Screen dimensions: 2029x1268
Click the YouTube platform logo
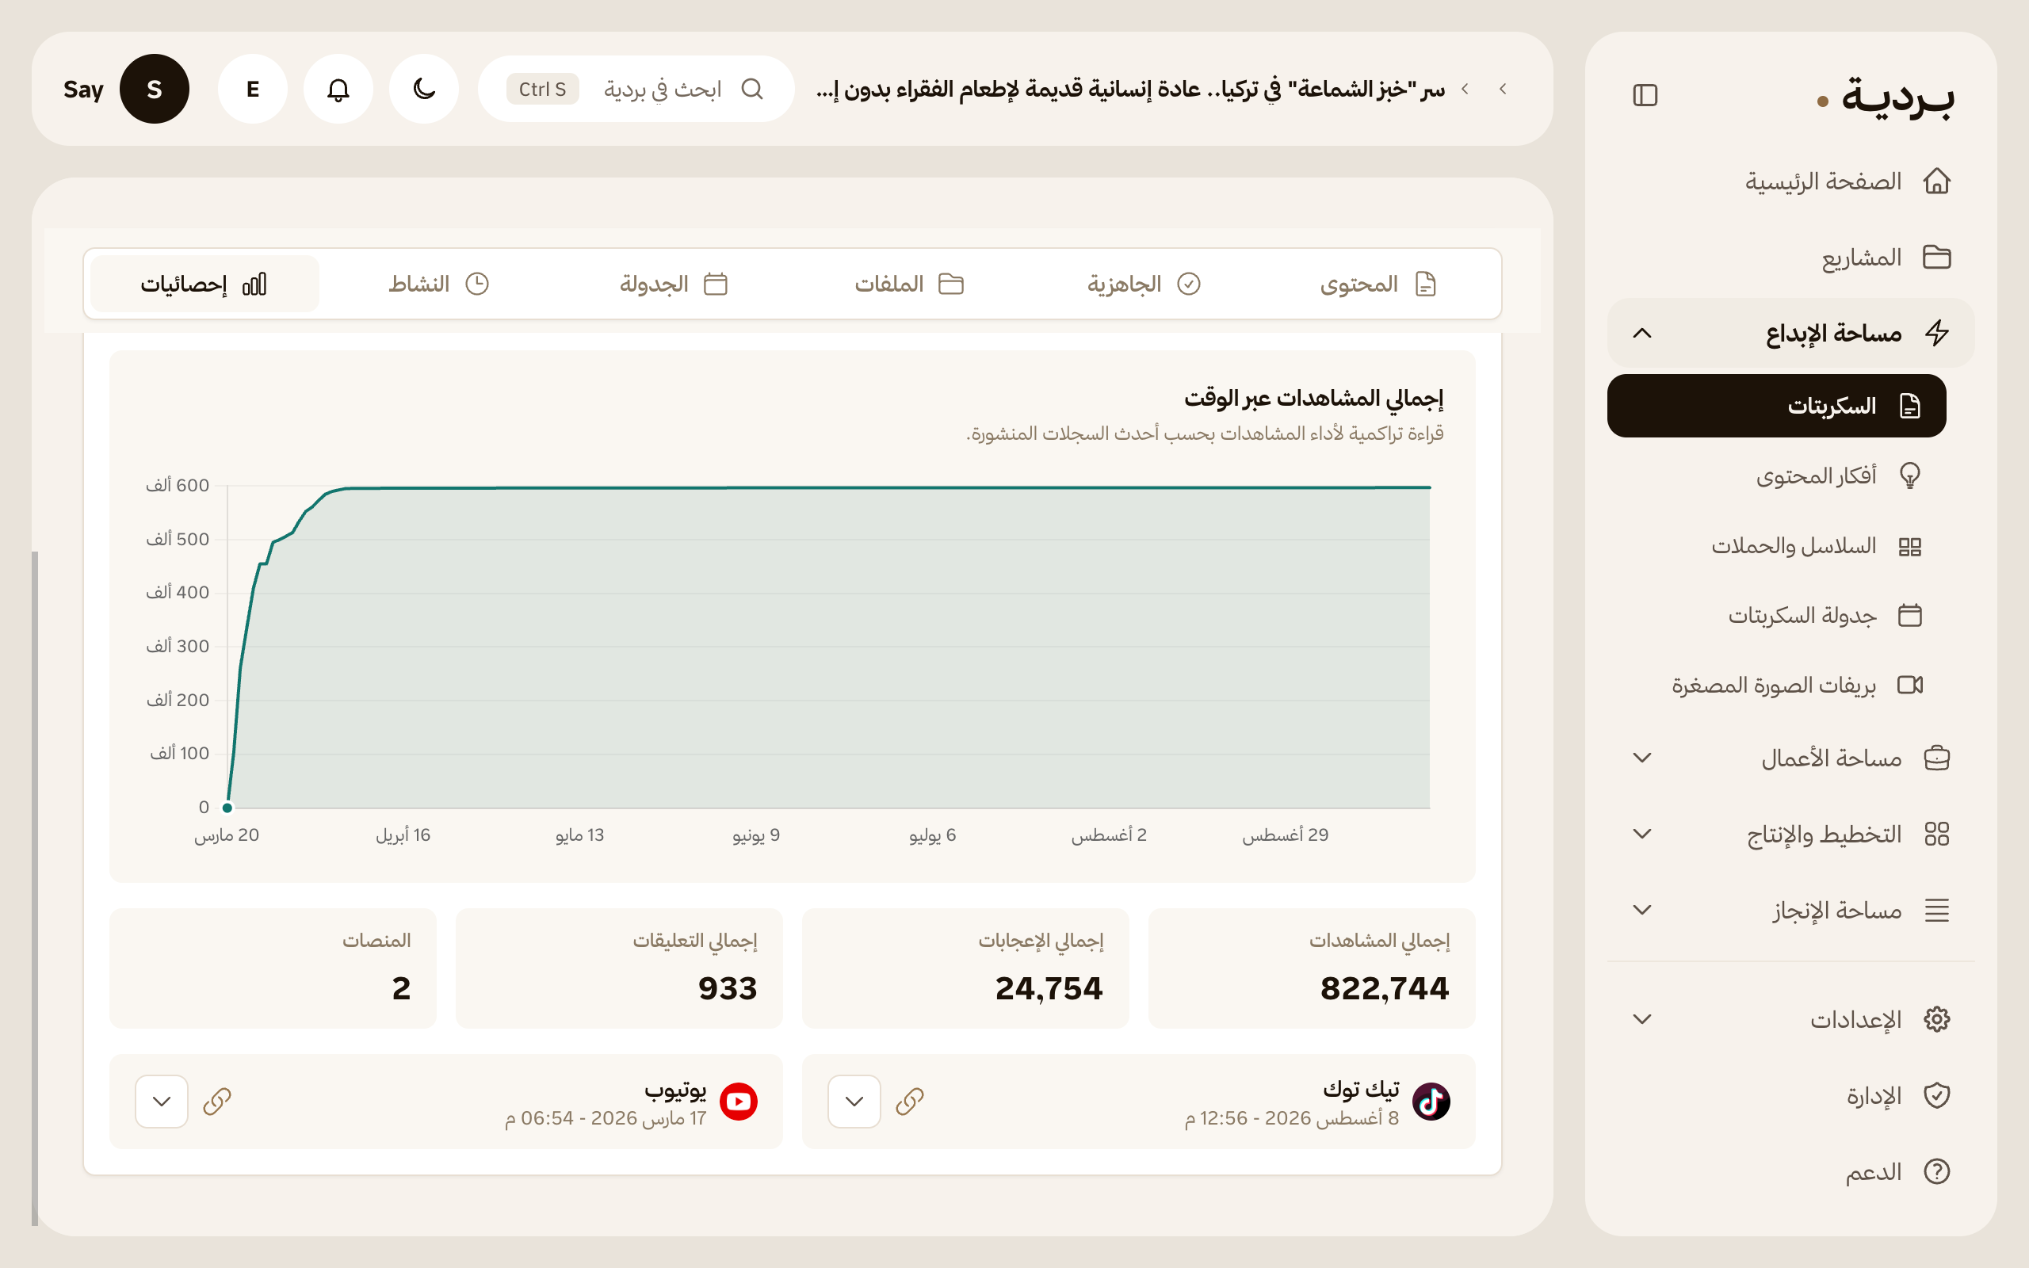739,1101
